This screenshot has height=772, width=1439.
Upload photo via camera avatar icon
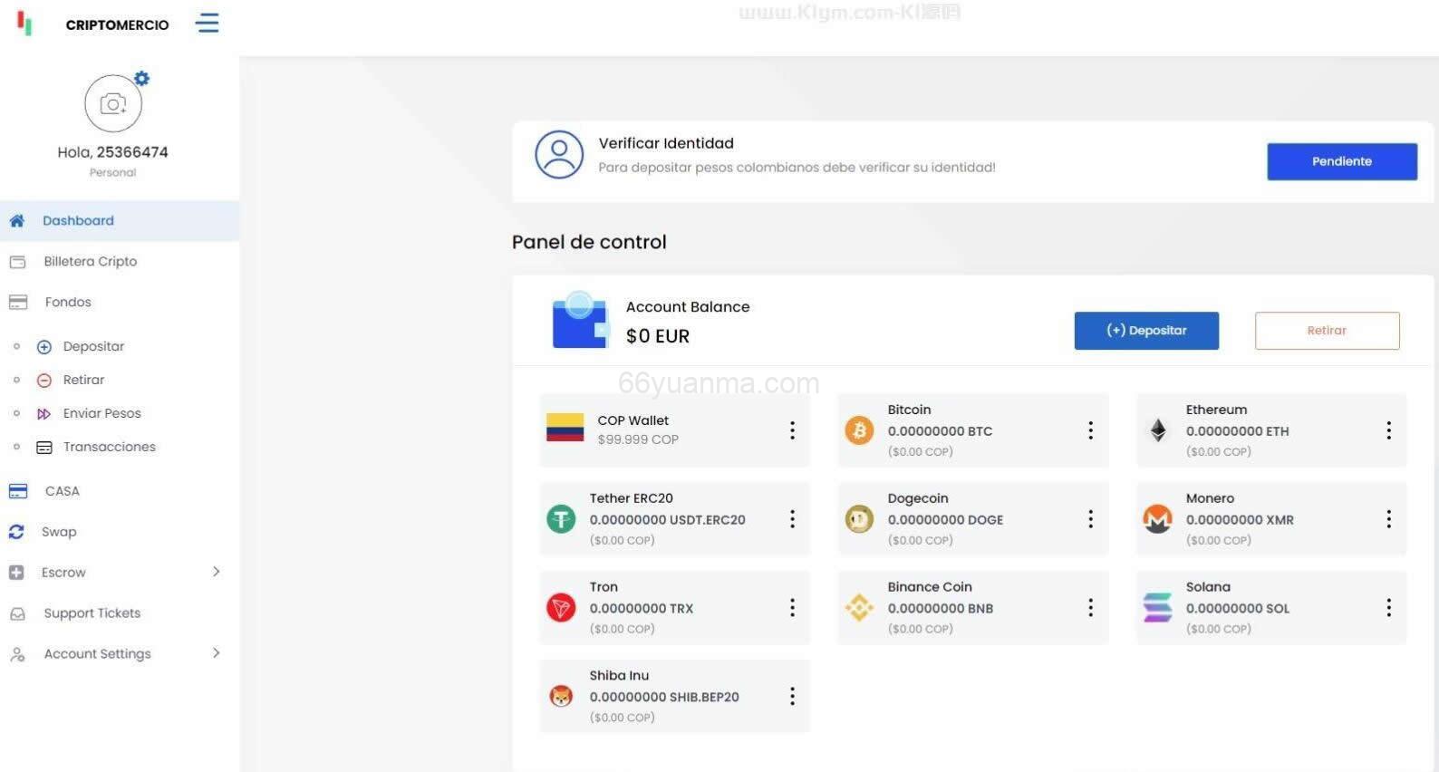(x=113, y=104)
